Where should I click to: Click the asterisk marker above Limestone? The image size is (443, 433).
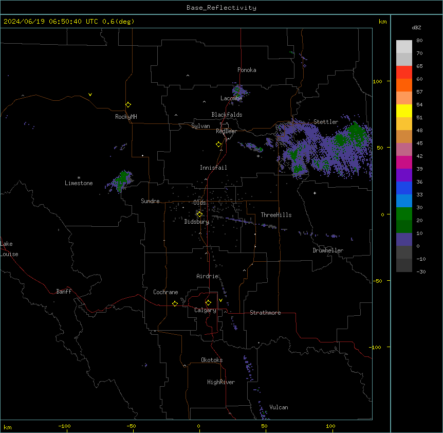tap(79, 178)
